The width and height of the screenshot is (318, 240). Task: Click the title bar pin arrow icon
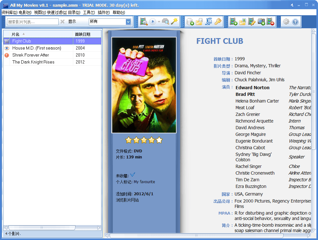[292, 5]
